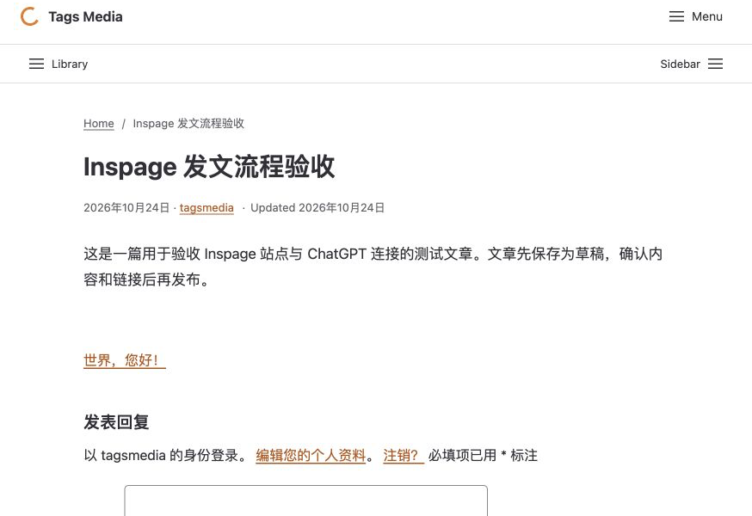Click the Library label
The image size is (752, 516).
pyautogui.click(x=70, y=64)
